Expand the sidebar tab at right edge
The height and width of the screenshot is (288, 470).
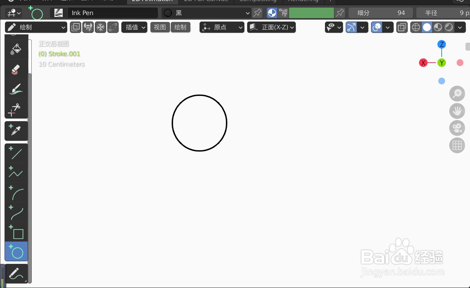[468, 47]
